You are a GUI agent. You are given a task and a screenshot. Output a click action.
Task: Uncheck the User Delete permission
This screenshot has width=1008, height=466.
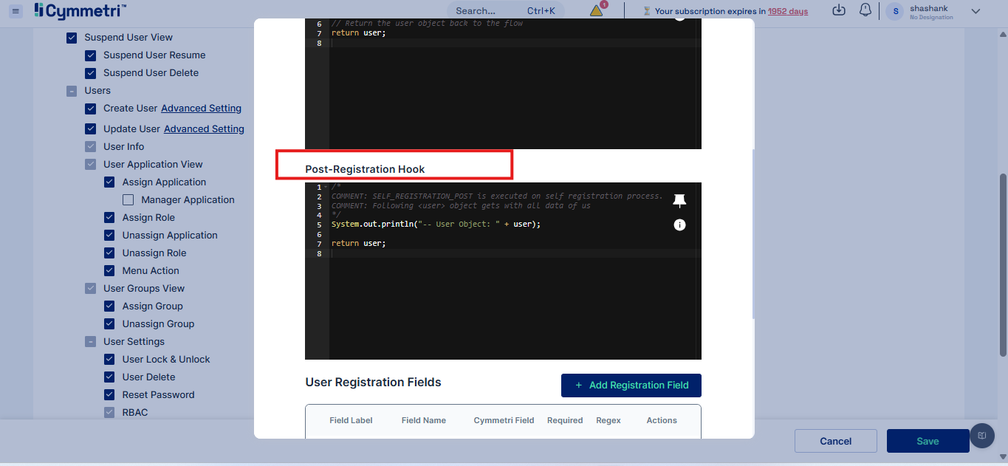(x=109, y=377)
